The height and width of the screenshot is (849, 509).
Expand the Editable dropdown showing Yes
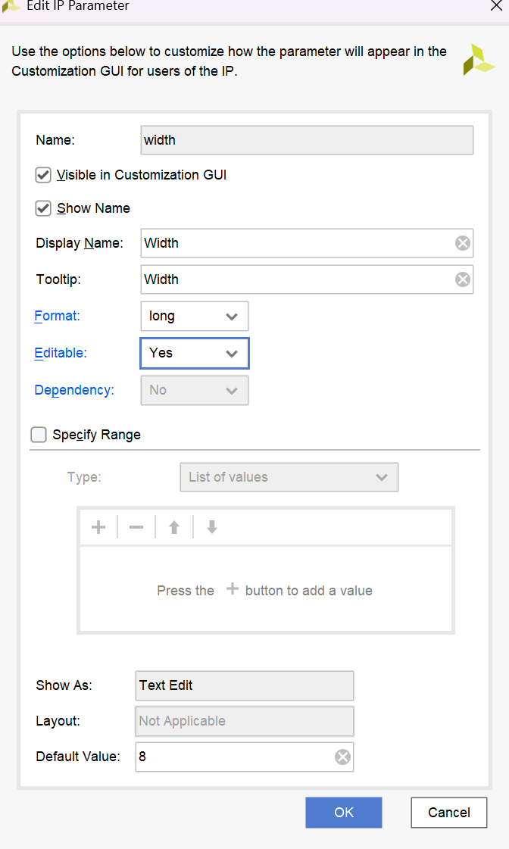(x=195, y=353)
